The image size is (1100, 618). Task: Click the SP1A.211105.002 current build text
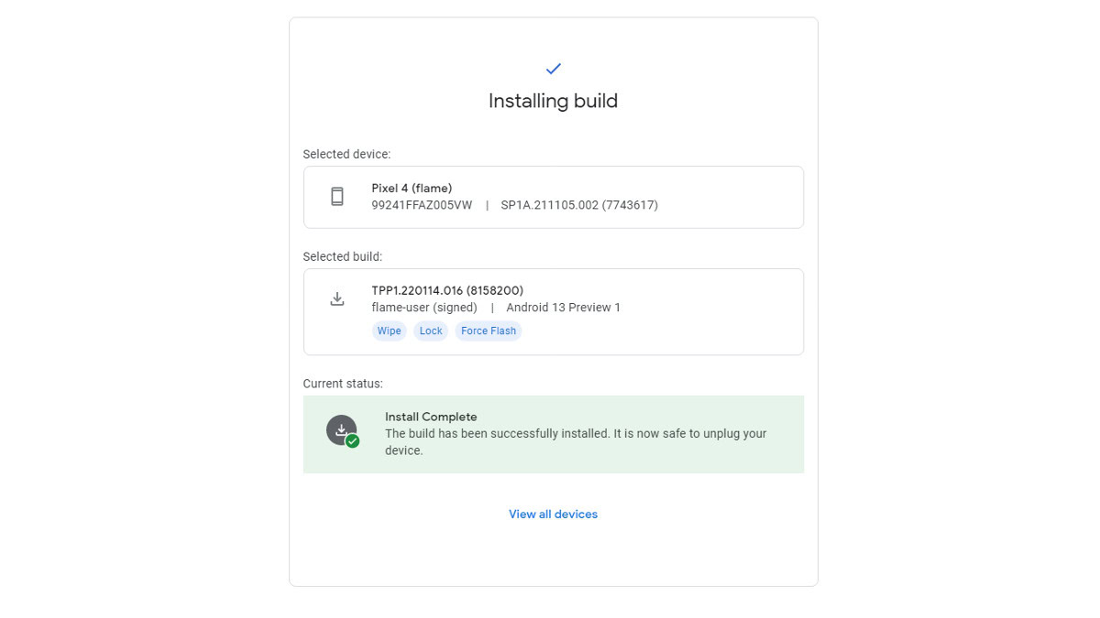click(579, 205)
